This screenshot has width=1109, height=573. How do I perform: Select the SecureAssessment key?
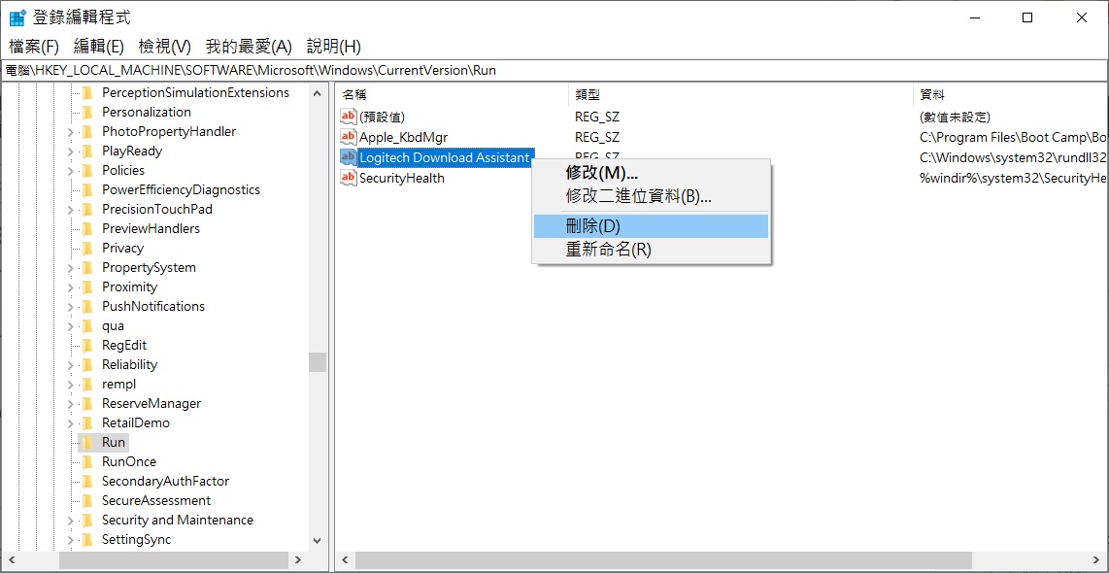pos(156,501)
